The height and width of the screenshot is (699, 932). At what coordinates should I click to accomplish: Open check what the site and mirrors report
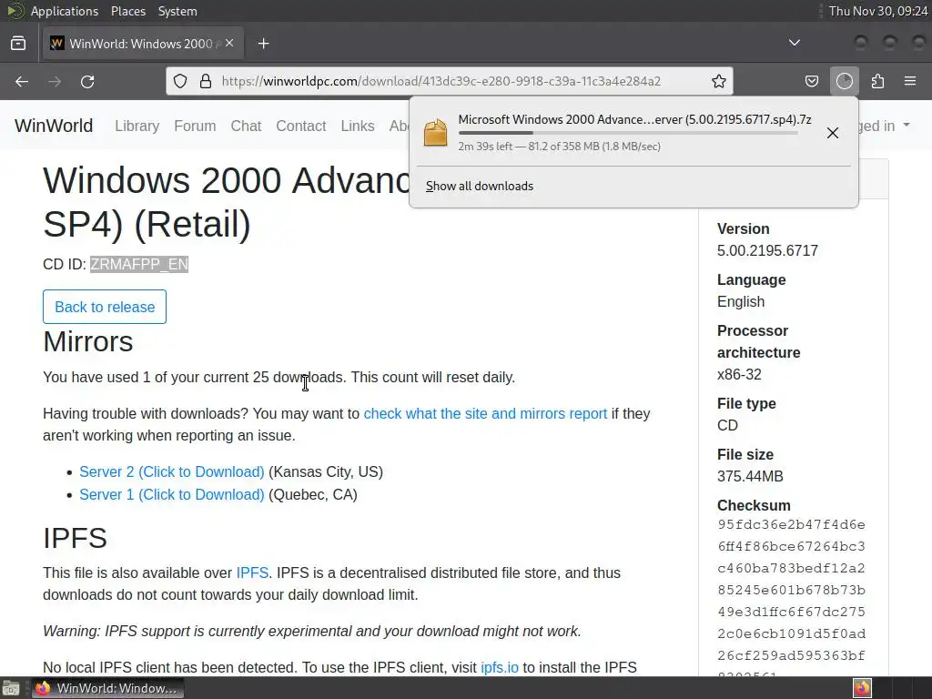pos(485,414)
